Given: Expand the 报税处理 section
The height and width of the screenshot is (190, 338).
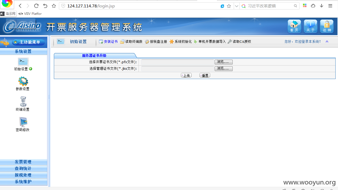Looking at the screenshot, I should [24, 175].
